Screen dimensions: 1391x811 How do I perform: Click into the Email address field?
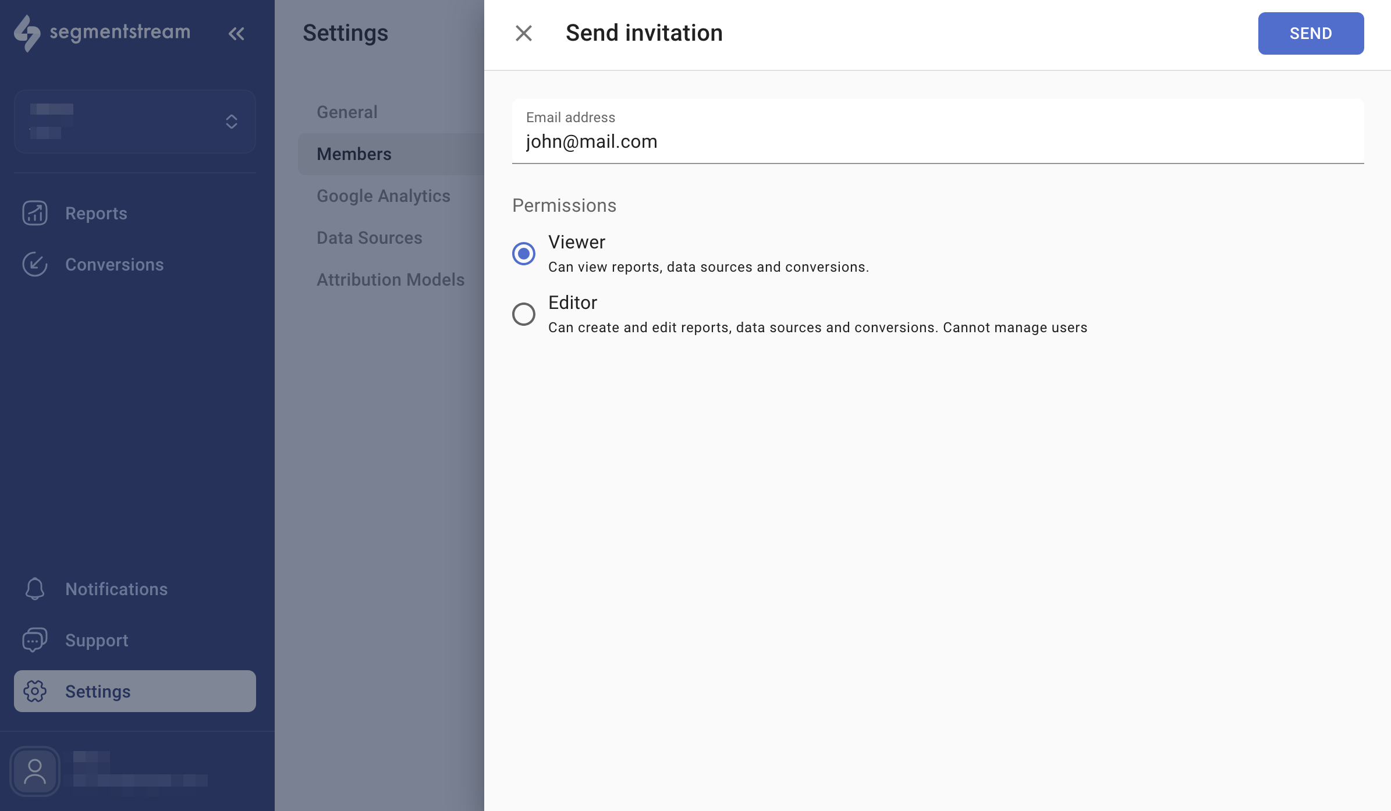(937, 141)
